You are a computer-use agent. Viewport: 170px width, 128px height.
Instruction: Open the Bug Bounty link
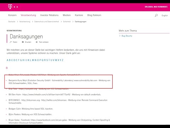127,36
